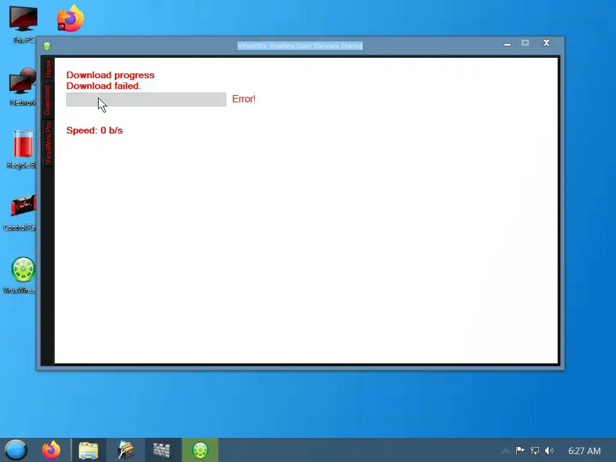Open the brick wall firewall taskbar icon
The height and width of the screenshot is (462, 616).
point(162,450)
